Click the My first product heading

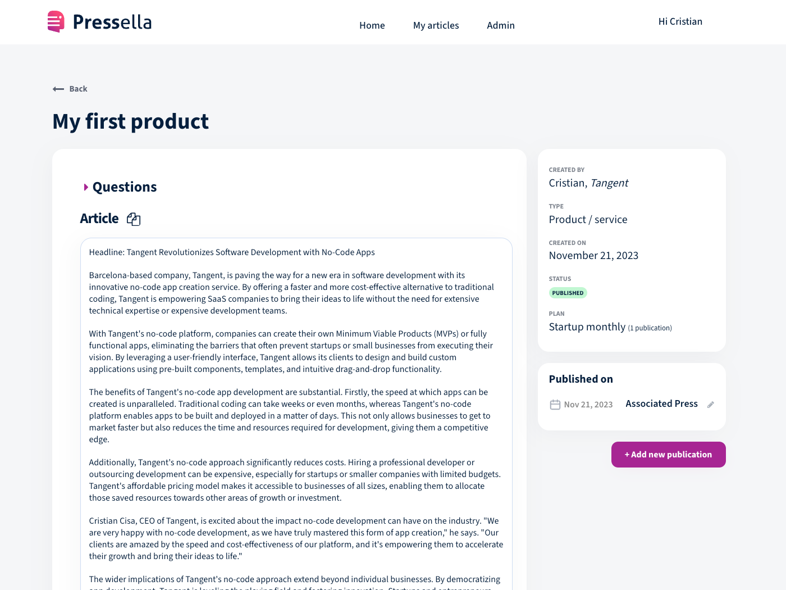click(130, 121)
